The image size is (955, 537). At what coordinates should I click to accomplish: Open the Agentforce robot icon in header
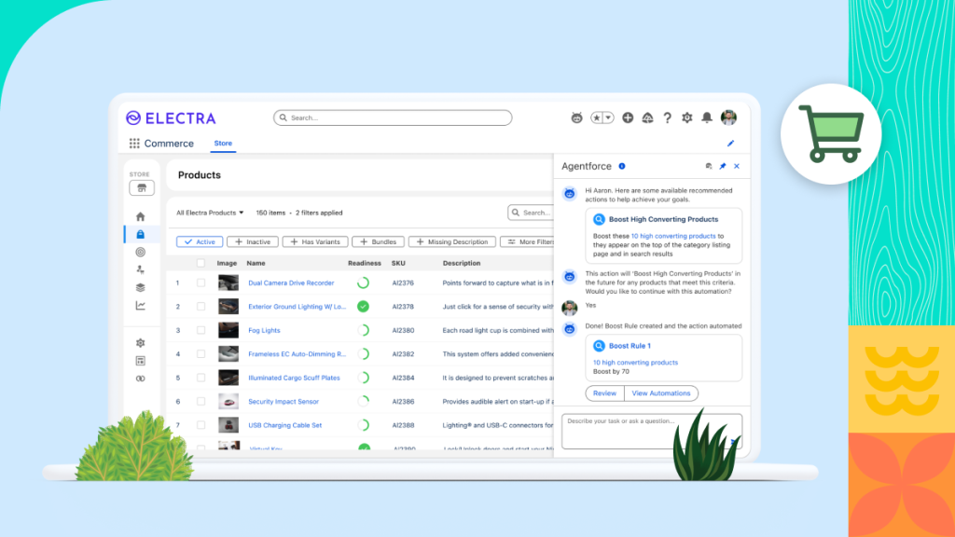click(576, 117)
